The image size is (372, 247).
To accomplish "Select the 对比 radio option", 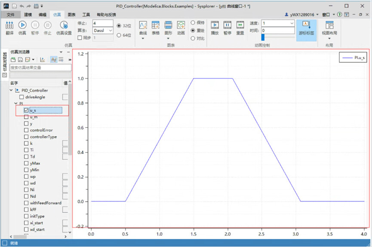I will click(193, 38).
